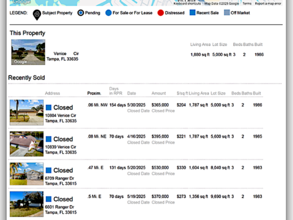Click the 1,880 sq ft subject living area
Image resolution: width=293 pixels, height=220 pixels.
(200, 54)
